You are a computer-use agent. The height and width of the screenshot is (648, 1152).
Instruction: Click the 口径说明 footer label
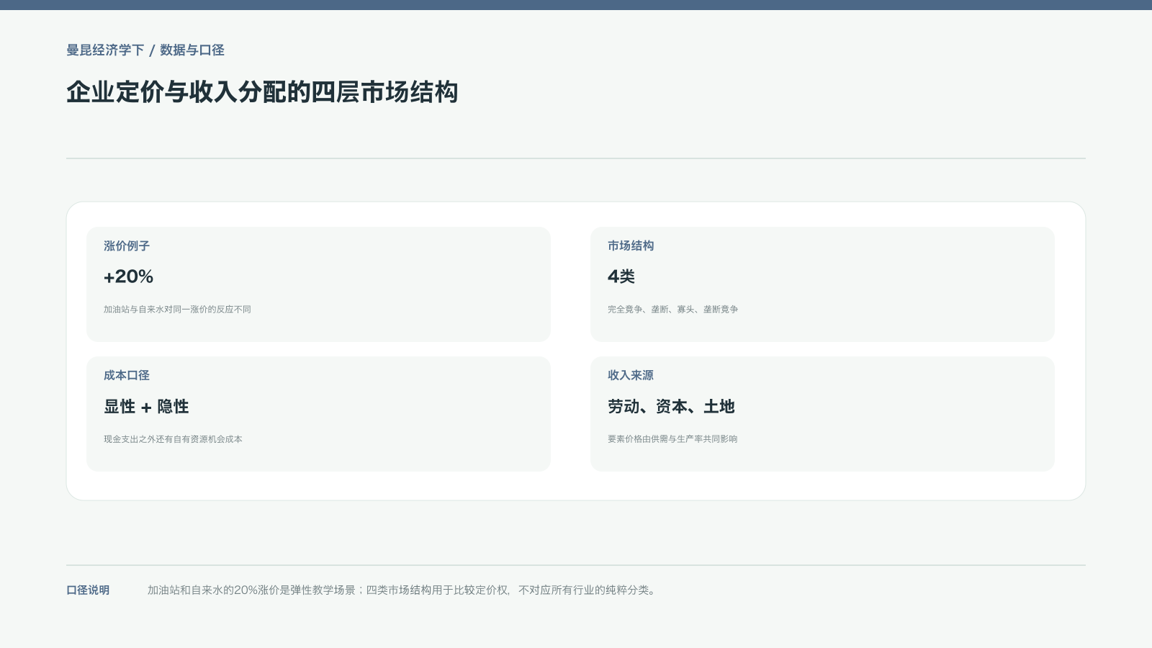[x=88, y=590]
